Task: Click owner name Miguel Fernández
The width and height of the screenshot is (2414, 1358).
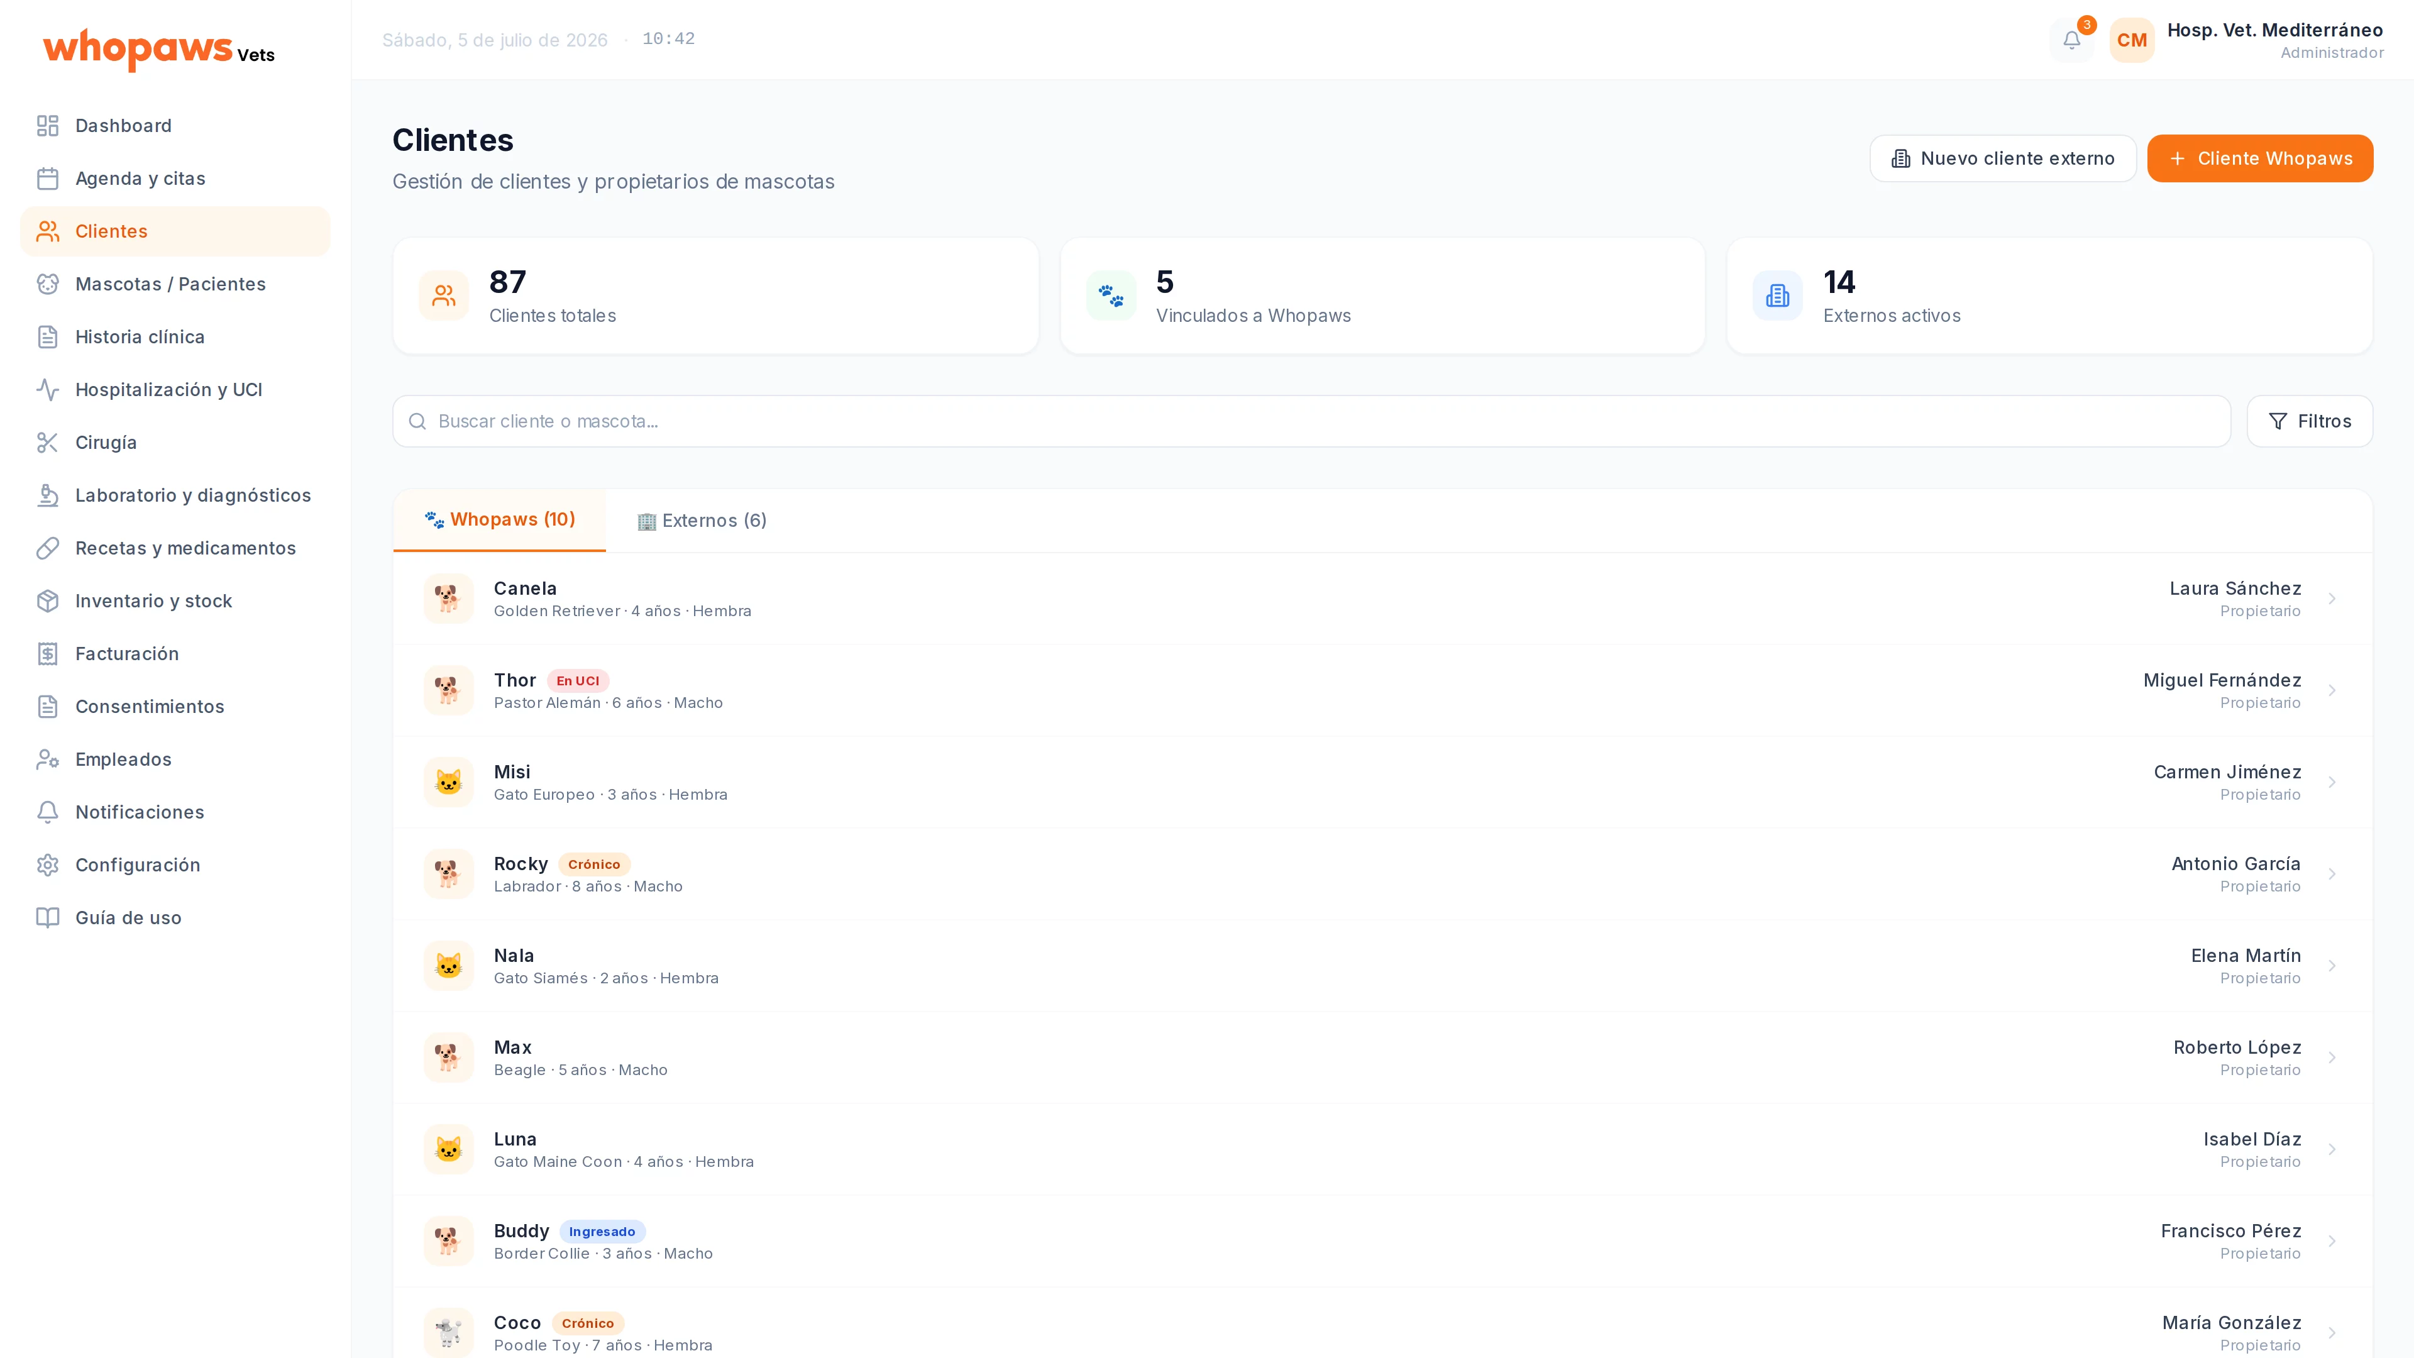Action: pos(2222,680)
